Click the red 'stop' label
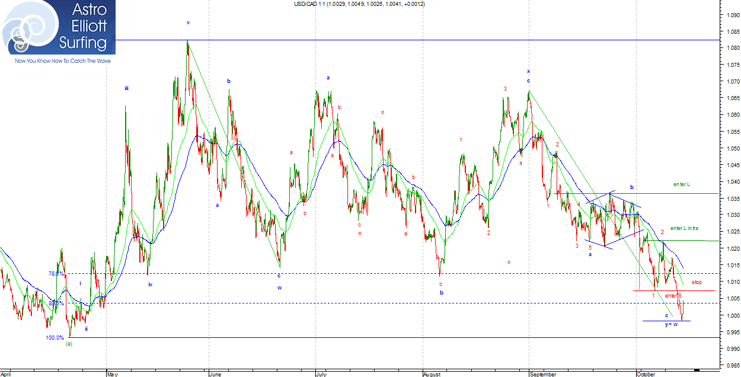Screen dimensions: 741x377 pyautogui.click(x=697, y=282)
